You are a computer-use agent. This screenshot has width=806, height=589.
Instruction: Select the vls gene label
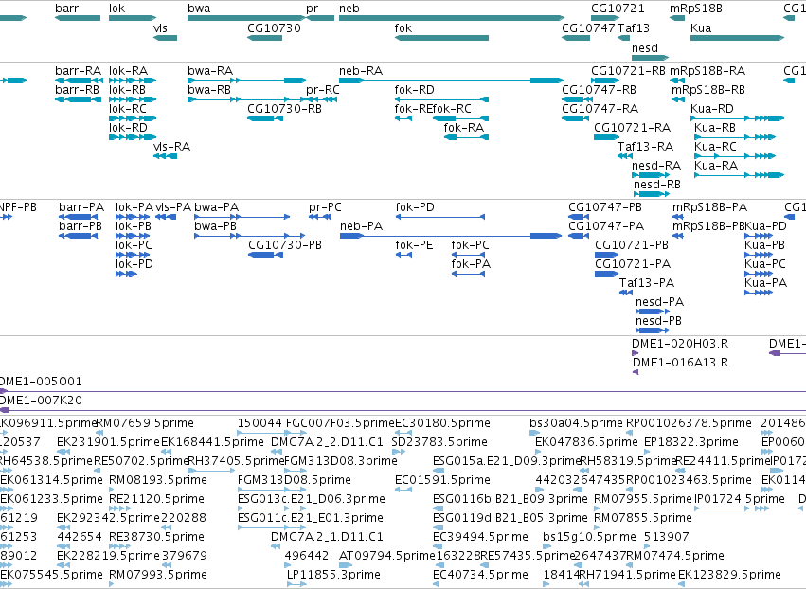click(160, 28)
